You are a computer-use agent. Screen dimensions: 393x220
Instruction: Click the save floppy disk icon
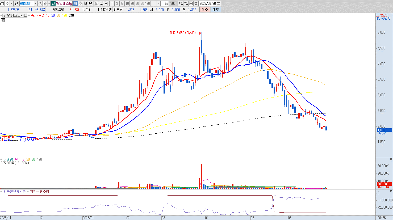click(191, 3)
